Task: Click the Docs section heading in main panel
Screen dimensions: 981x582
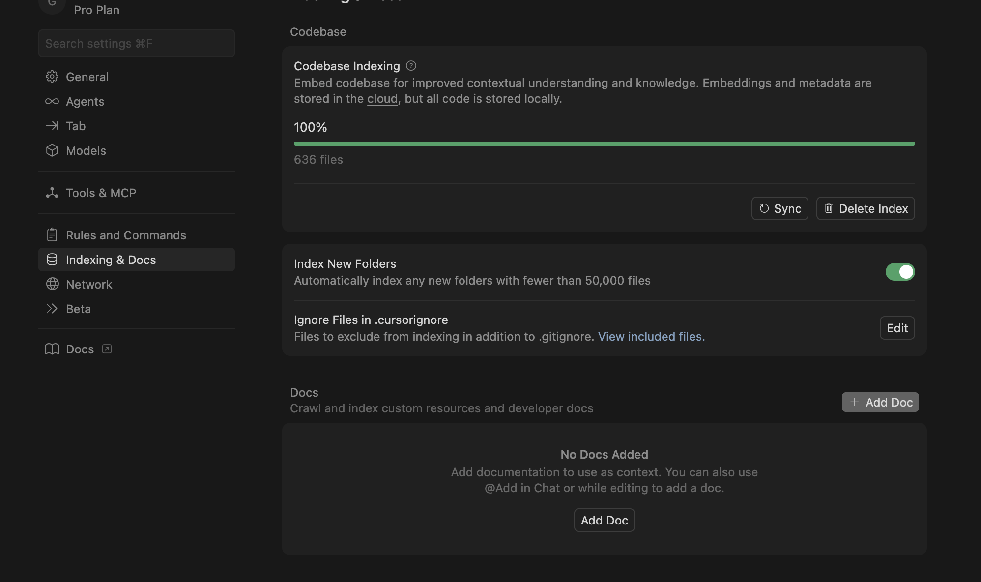Action: 304,392
